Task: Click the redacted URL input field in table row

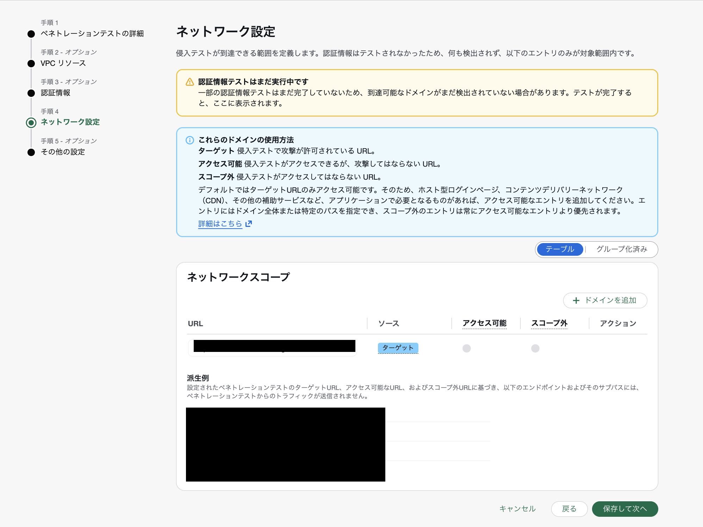Action: (x=272, y=348)
